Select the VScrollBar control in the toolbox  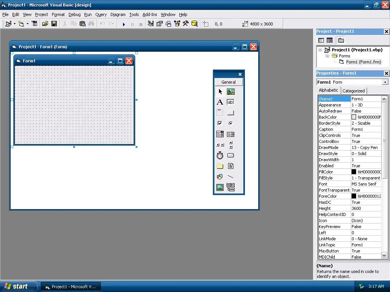pos(230,145)
